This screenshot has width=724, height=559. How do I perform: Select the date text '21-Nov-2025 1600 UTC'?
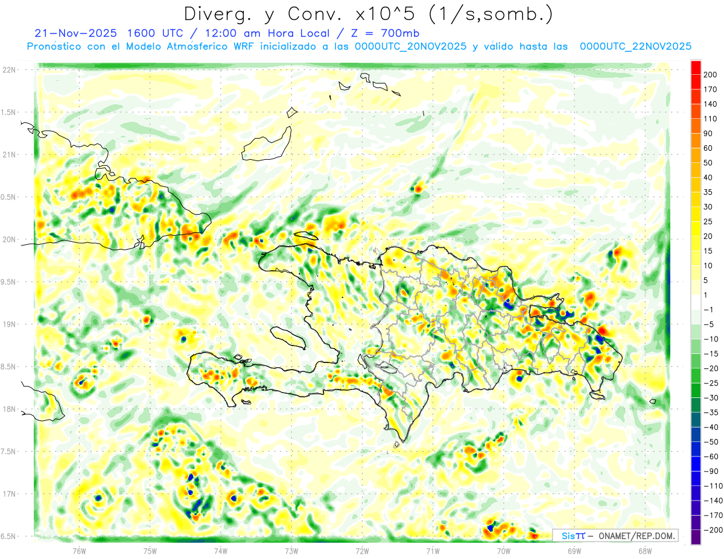(109, 33)
